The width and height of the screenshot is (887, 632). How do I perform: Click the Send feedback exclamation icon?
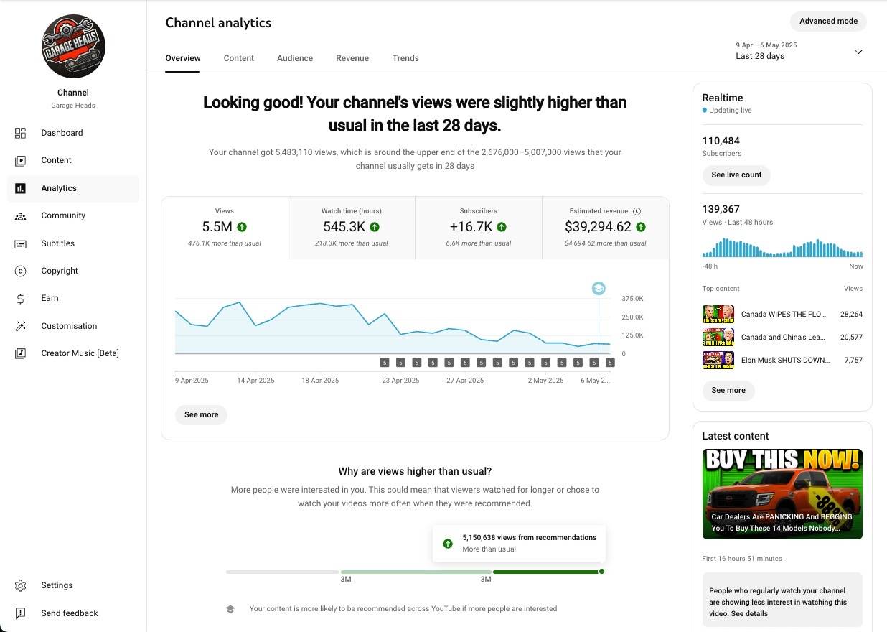[x=20, y=613]
